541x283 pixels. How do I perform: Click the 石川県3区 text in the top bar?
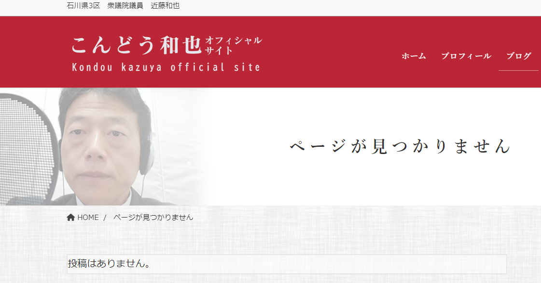[x=83, y=5]
